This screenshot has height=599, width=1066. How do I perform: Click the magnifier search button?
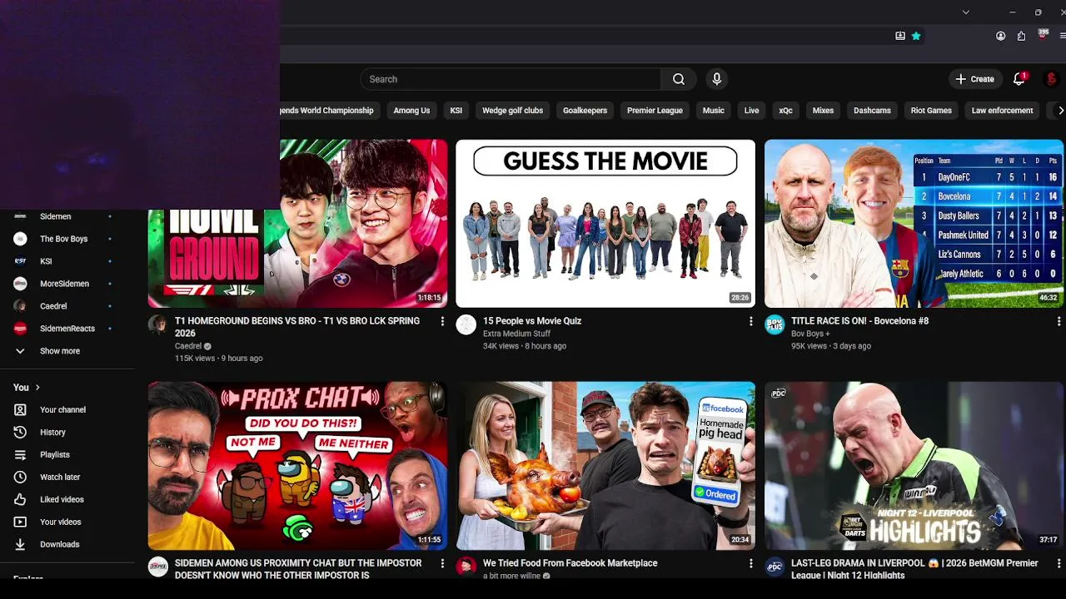click(679, 79)
